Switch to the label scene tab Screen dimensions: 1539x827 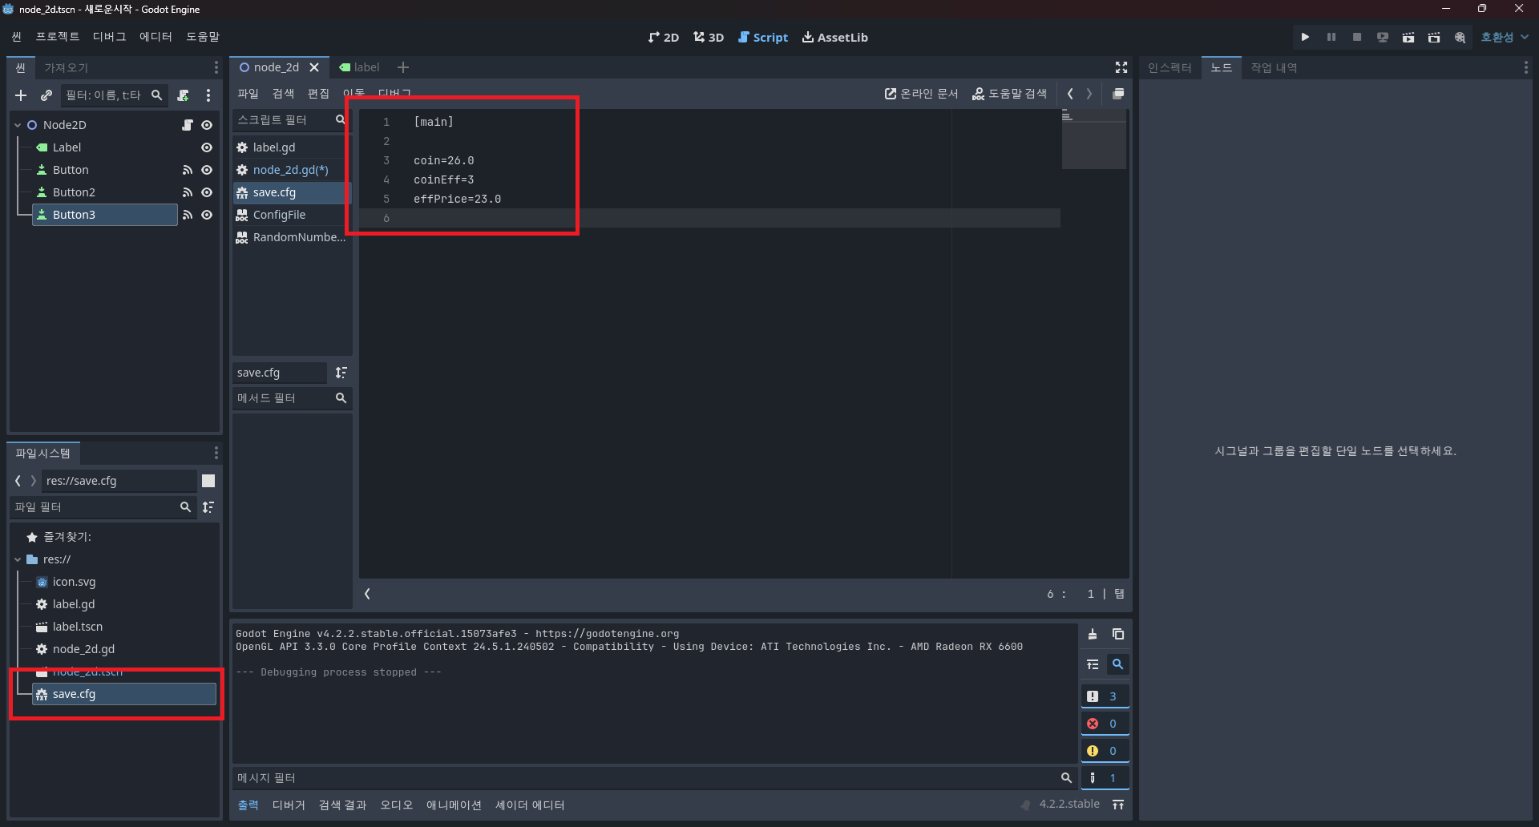coord(359,67)
